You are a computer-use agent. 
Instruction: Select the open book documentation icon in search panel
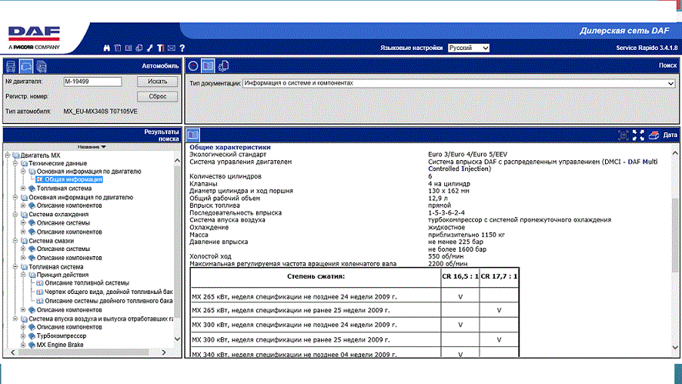208,66
